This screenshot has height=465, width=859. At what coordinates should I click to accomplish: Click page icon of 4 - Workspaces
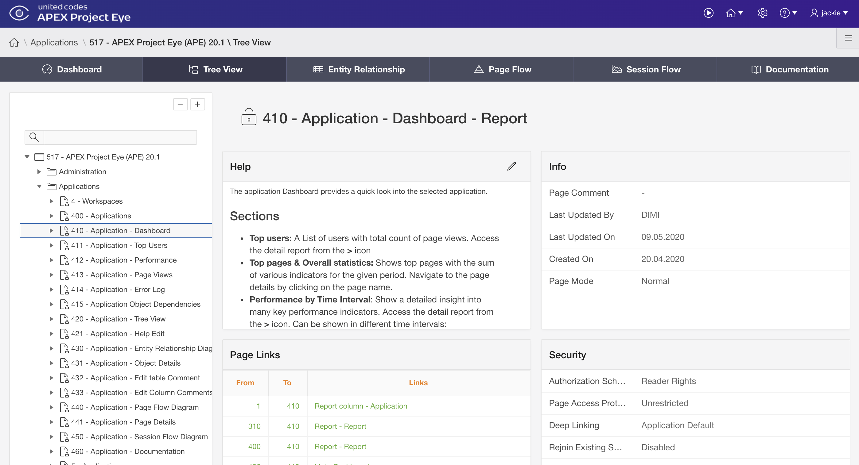point(64,201)
